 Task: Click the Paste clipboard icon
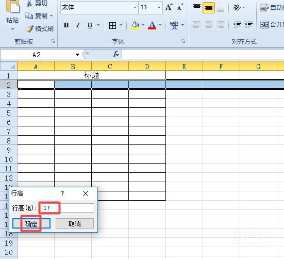(12, 6)
